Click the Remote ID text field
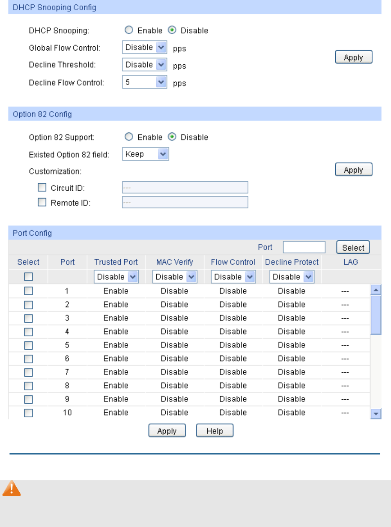The width and height of the screenshot is (391, 527). (x=185, y=202)
